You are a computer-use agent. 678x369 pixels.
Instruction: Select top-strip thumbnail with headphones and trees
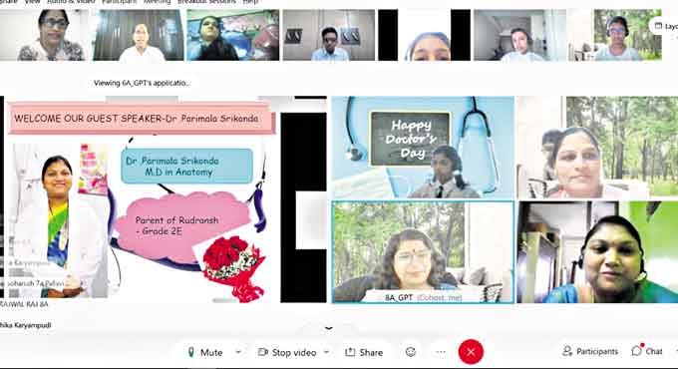615,35
